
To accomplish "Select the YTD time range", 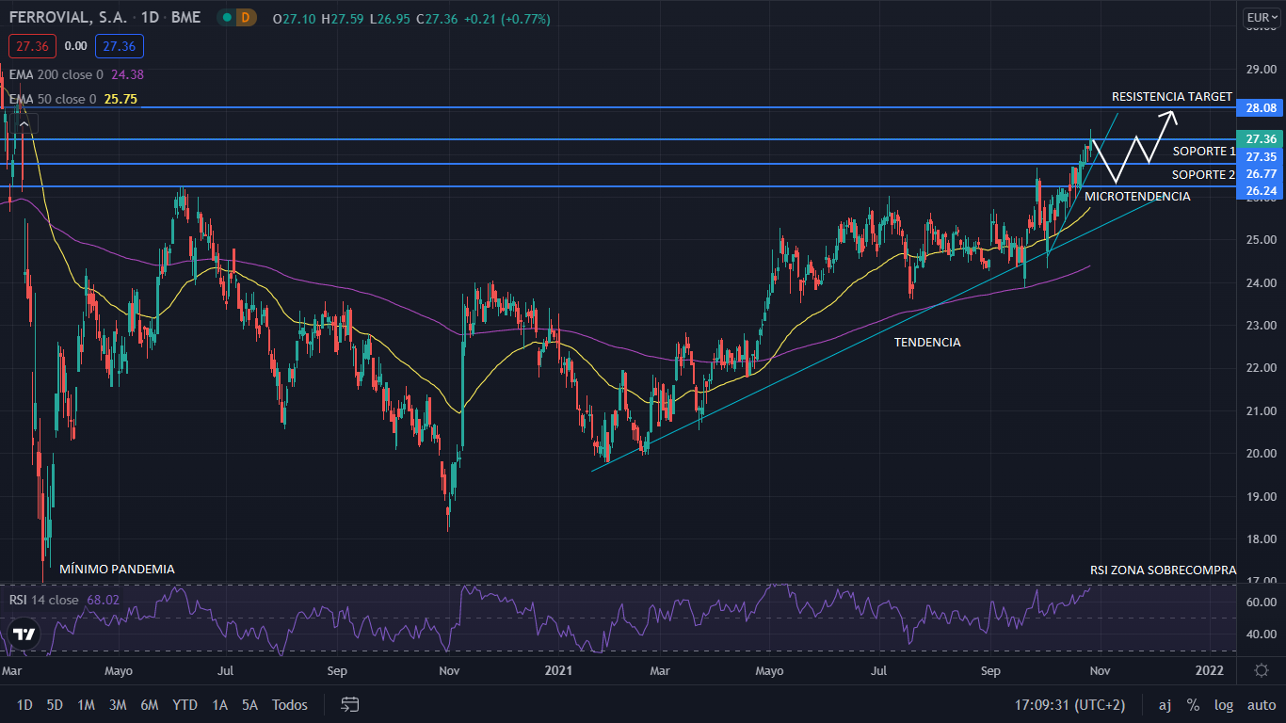I will (x=185, y=704).
